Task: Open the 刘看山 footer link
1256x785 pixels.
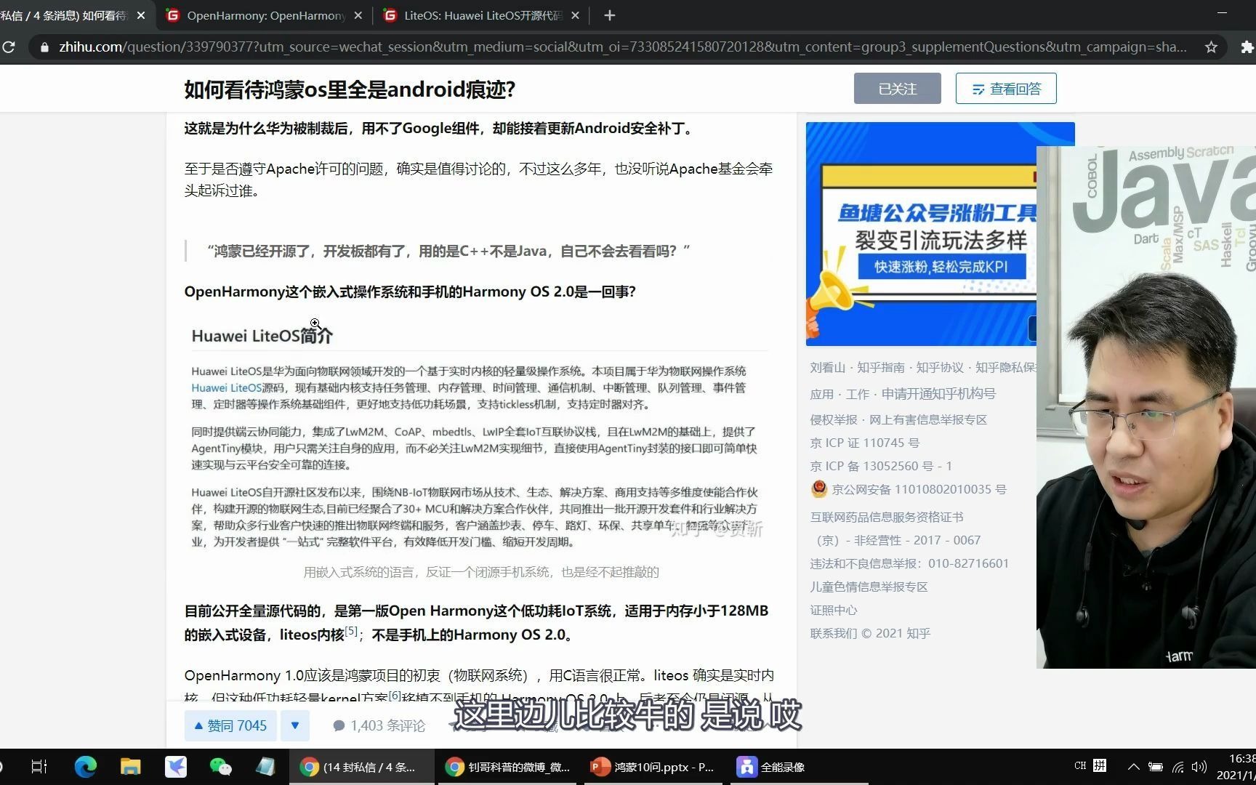Action: [x=828, y=368]
